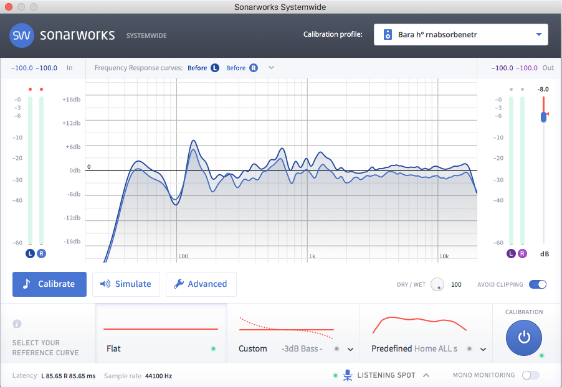The width and height of the screenshot is (562, 387).
Task: Open the Predefined curve options chevron
Action: click(483, 350)
